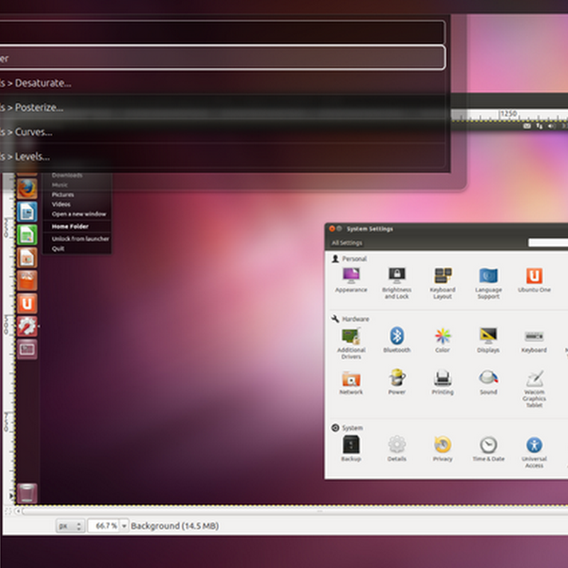The height and width of the screenshot is (568, 568).
Task: Open Language Support icon
Action: coord(488,283)
